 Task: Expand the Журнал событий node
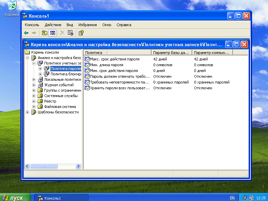click(34, 85)
